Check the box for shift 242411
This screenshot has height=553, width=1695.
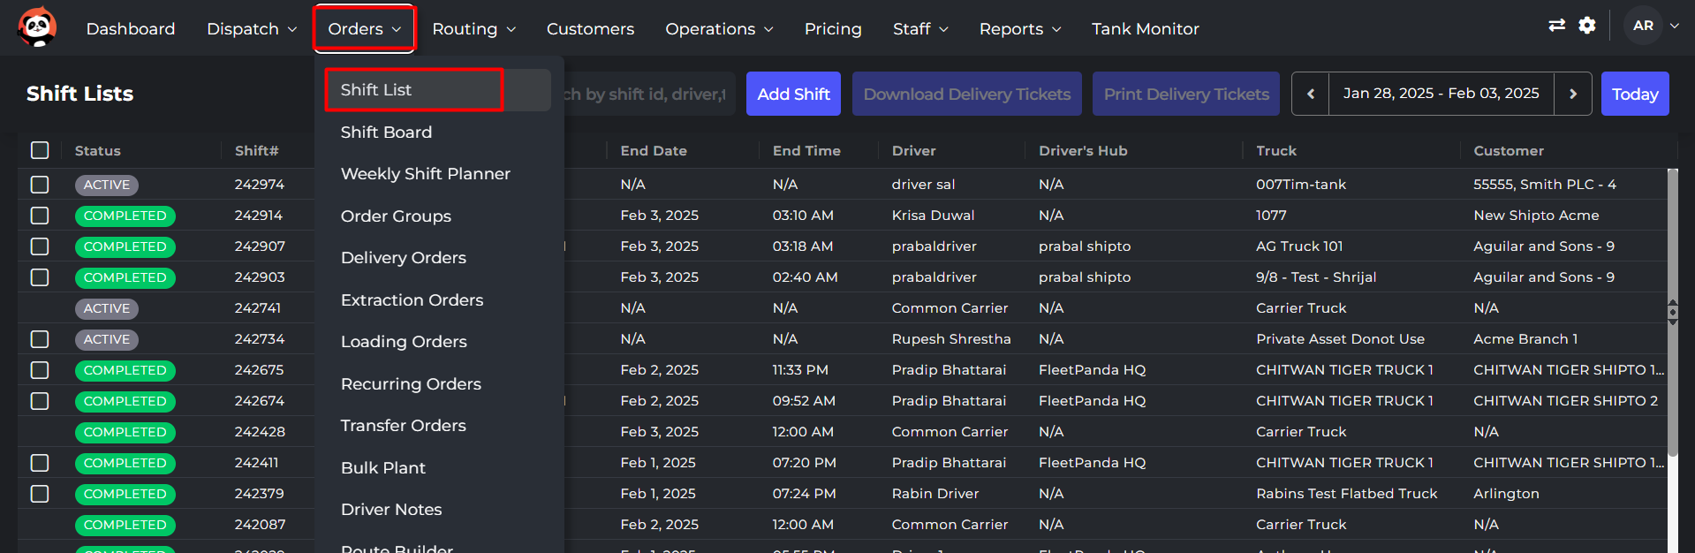point(40,463)
